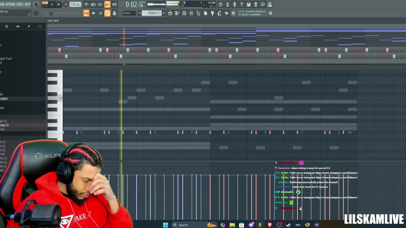Click the A5 piano key label
The width and height of the screenshot is (406, 228).
click(61, 98)
